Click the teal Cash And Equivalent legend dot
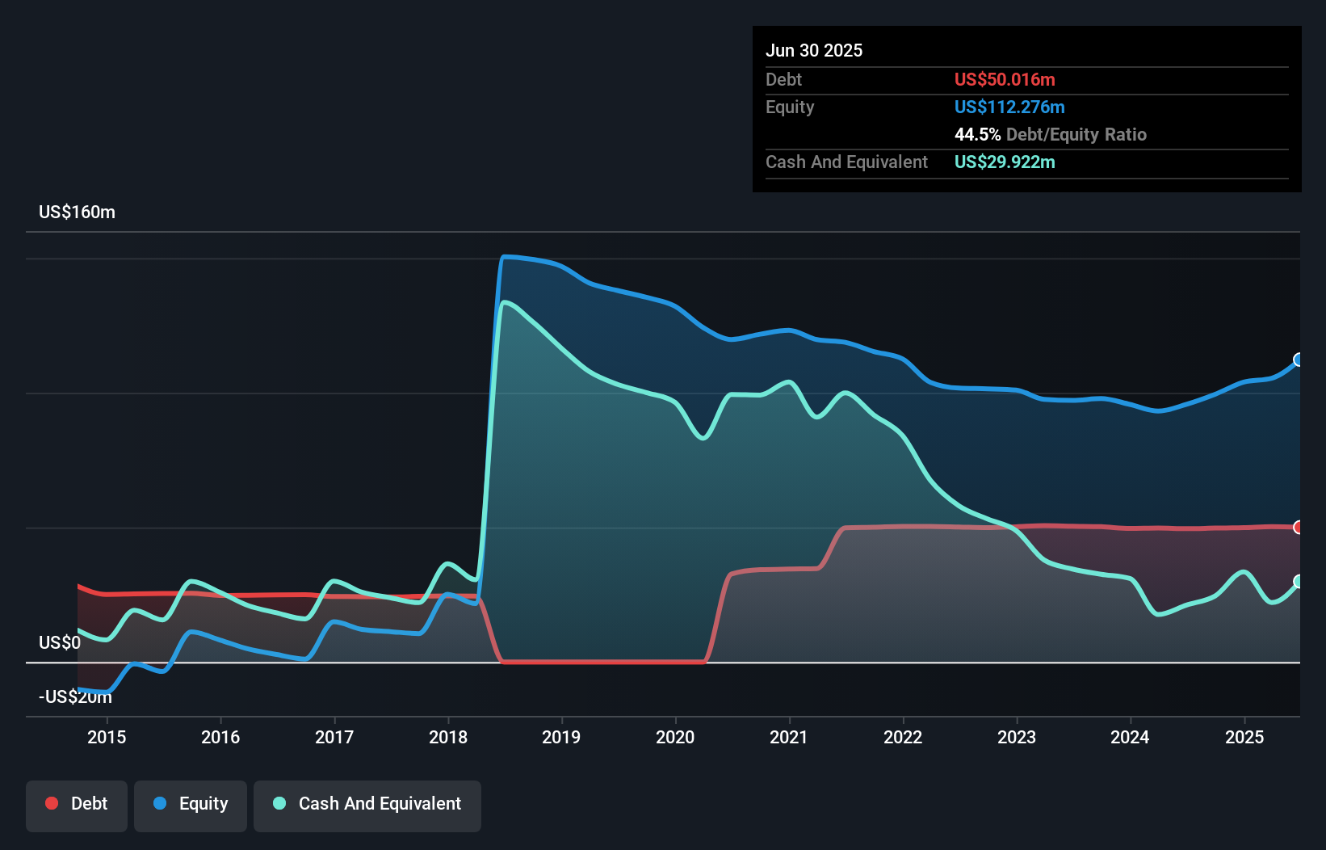 point(279,803)
